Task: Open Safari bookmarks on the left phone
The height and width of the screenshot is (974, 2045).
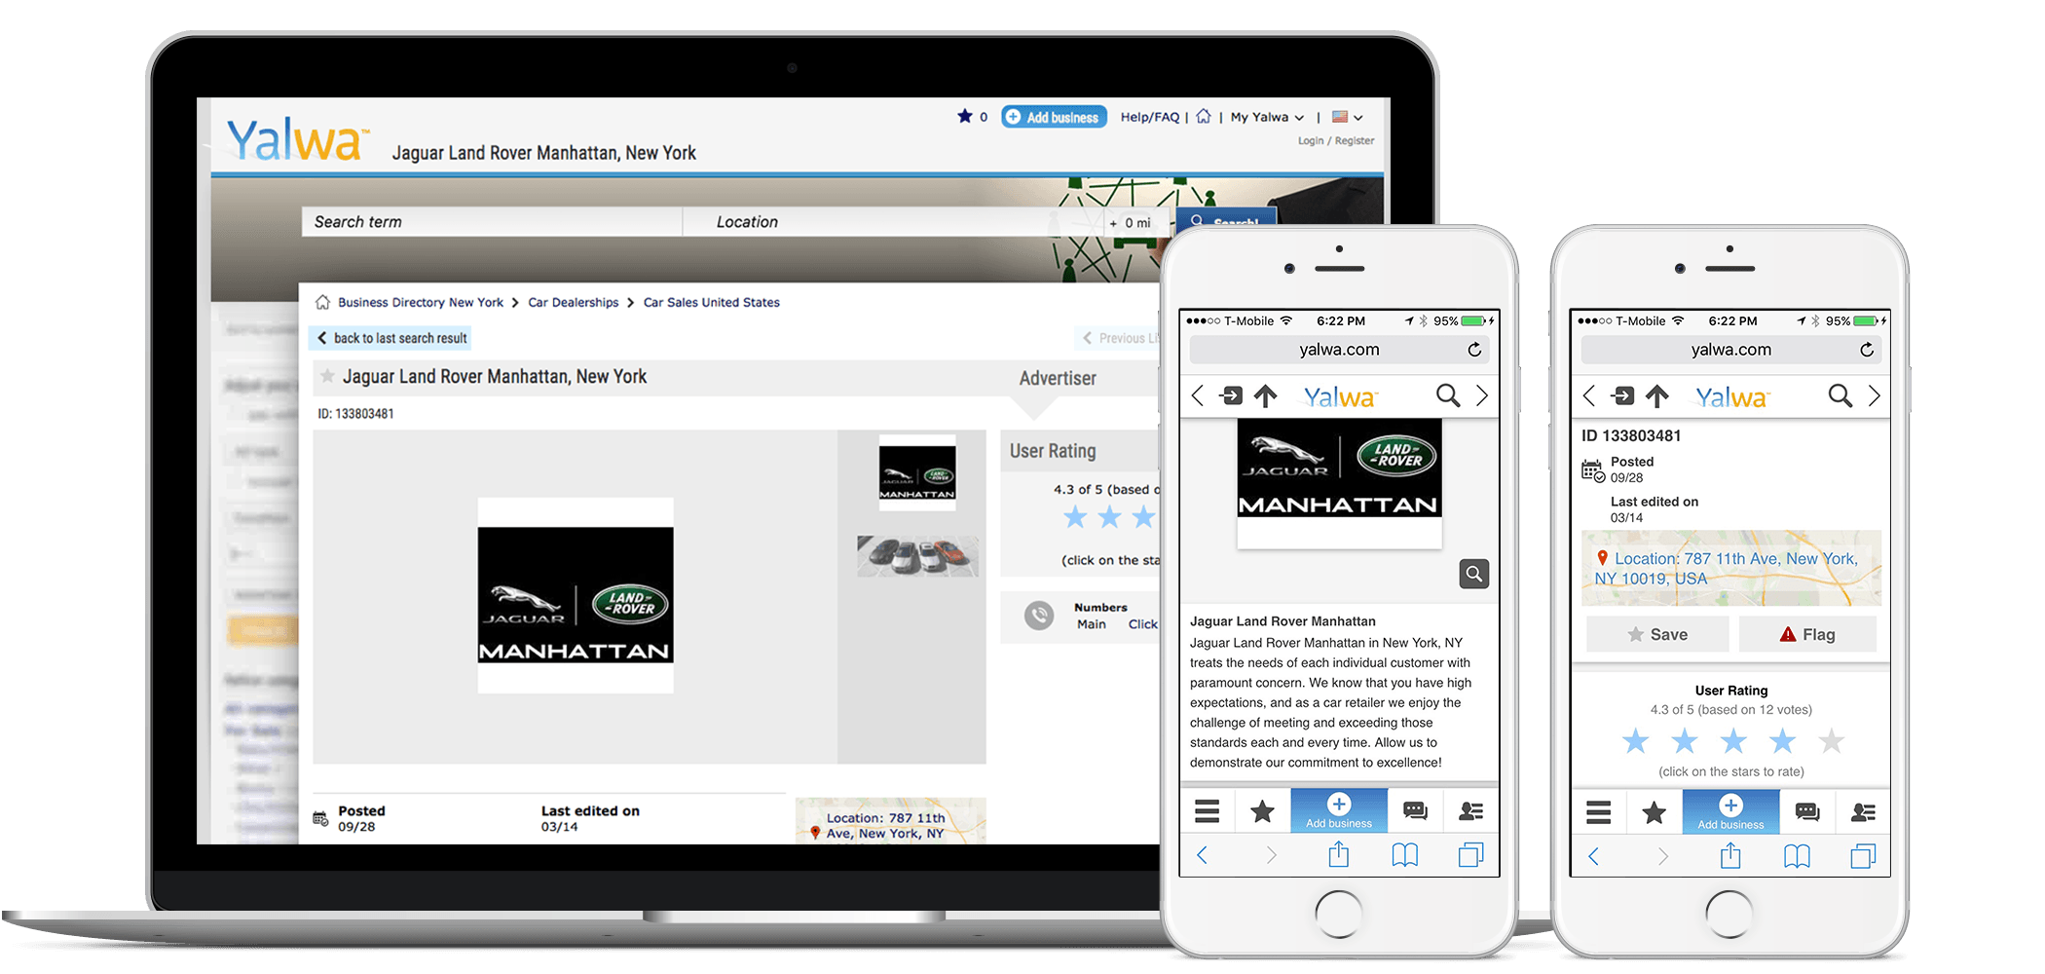Action: [1404, 855]
